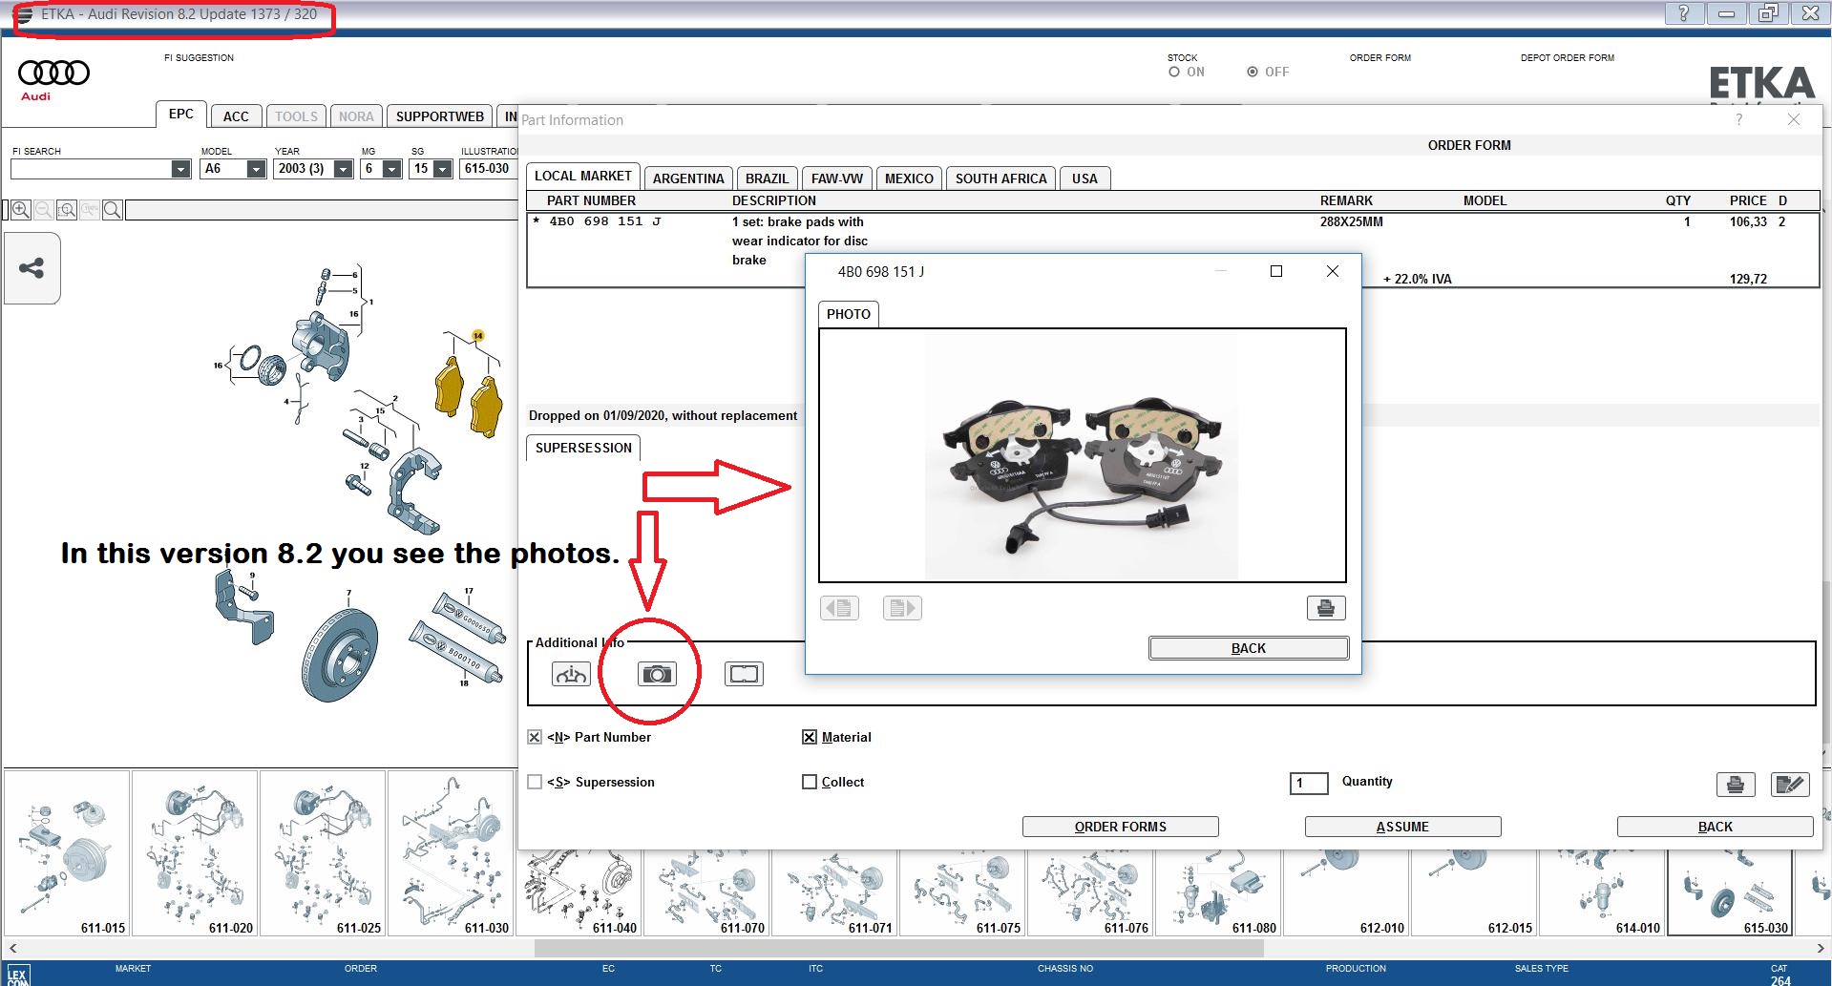This screenshot has width=1832, height=986.
Task: Toggle the <N> Part Number checkbox
Action: pyautogui.click(x=535, y=737)
